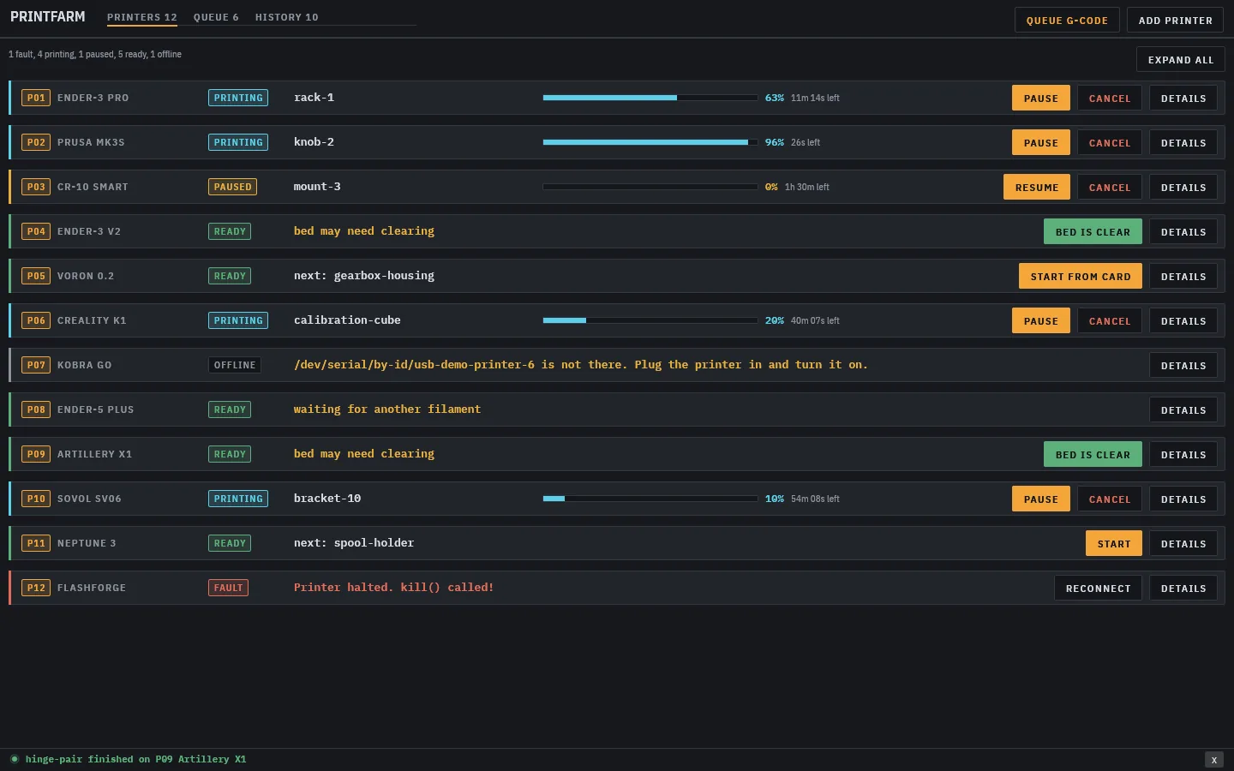Open Details for Kobra Go printer
The image size is (1234, 771).
[x=1183, y=366]
